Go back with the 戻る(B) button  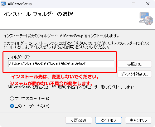pyautogui.click(x=79, y=120)
